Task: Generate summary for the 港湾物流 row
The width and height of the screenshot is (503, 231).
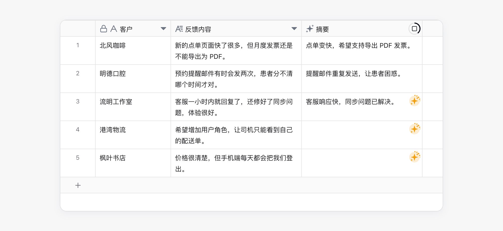Action: pyautogui.click(x=415, y=129)
